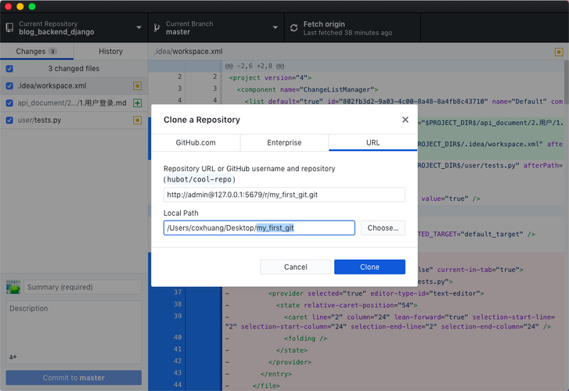This screenshot has width=569, height=391.
Task: Click the @@ -2,6 +2,8 @@ hunk header
Action: pyautogui.click(x=254, y=66)
